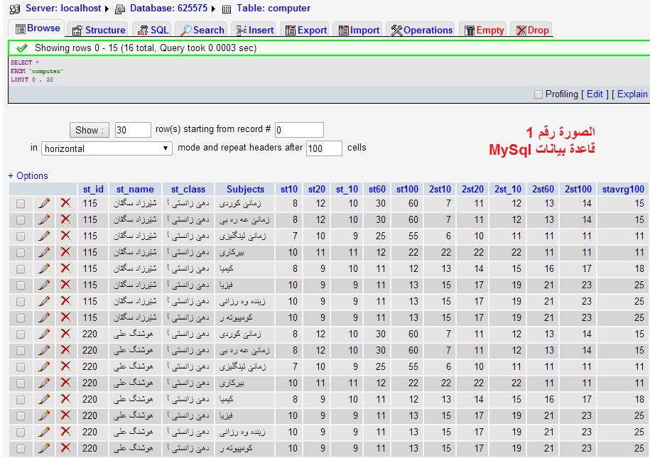Click the red X for the 115 فیزیا row

[65, 285]
